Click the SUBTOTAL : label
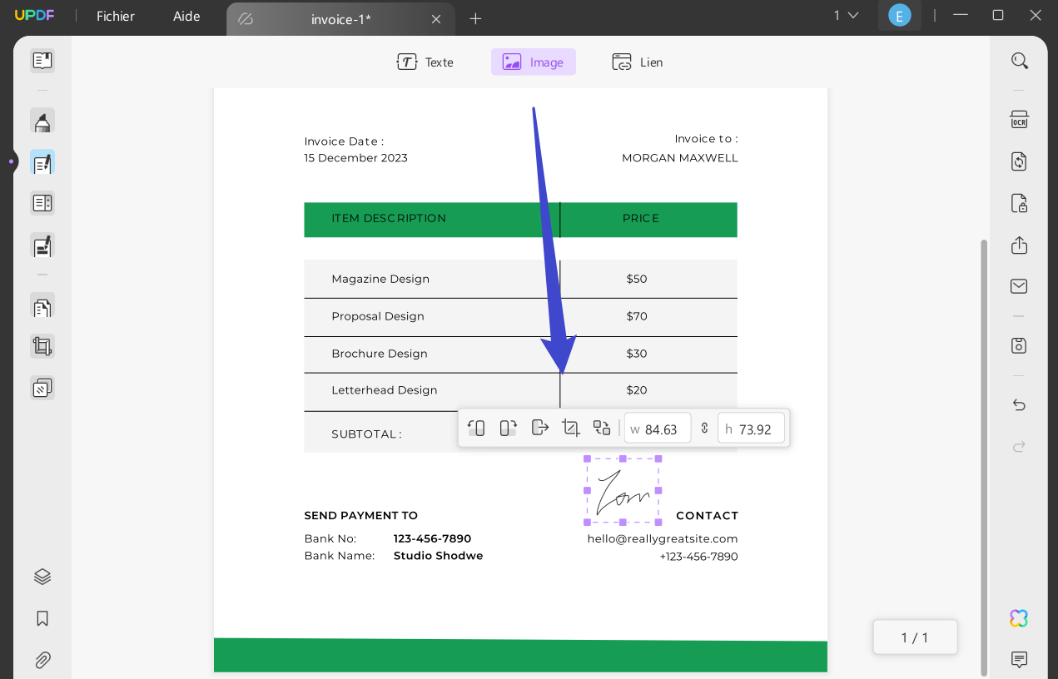The height and width of the screenshot is (679, 1058). tap(366, 434)
